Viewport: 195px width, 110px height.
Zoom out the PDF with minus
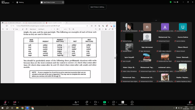click(x=51, y=29)
